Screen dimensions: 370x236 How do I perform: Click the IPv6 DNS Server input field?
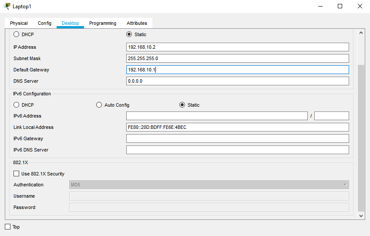(x=238, y=150)
